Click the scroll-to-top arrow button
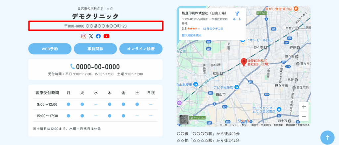Screen dimensions: 339x145 [327, 138]
